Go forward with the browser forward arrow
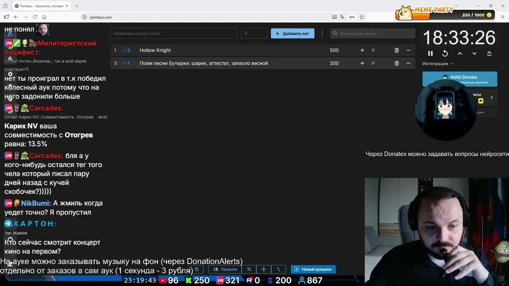 pos(25,17)
